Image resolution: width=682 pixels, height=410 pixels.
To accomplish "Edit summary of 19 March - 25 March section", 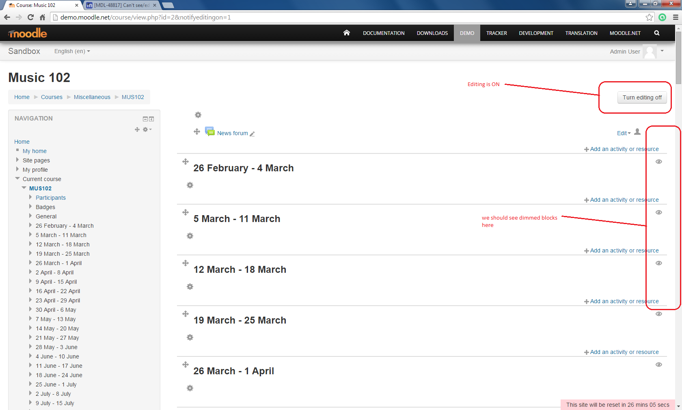I will pyautogui.click(x=190, y=337).
